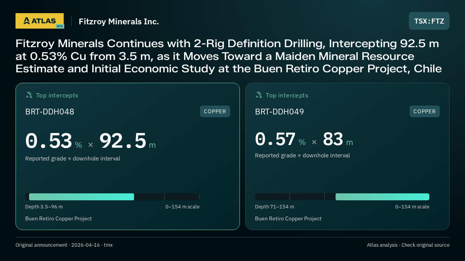Click the '0–154 m scale' label under BRT-DDH048
The image size is (465, 261).
pyautogui.click(x=183, y=207)
